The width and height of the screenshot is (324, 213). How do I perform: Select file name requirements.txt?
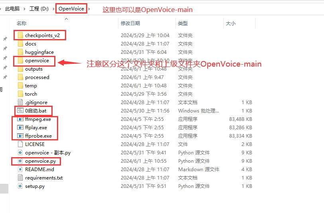[44, 178]
